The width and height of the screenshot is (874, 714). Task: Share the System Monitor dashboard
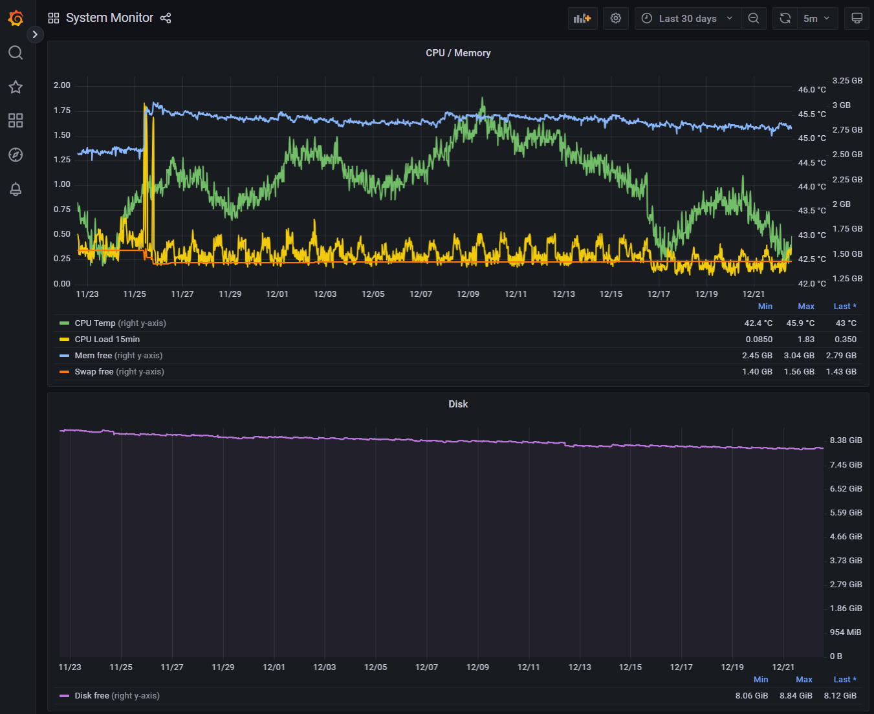(166, 18)
